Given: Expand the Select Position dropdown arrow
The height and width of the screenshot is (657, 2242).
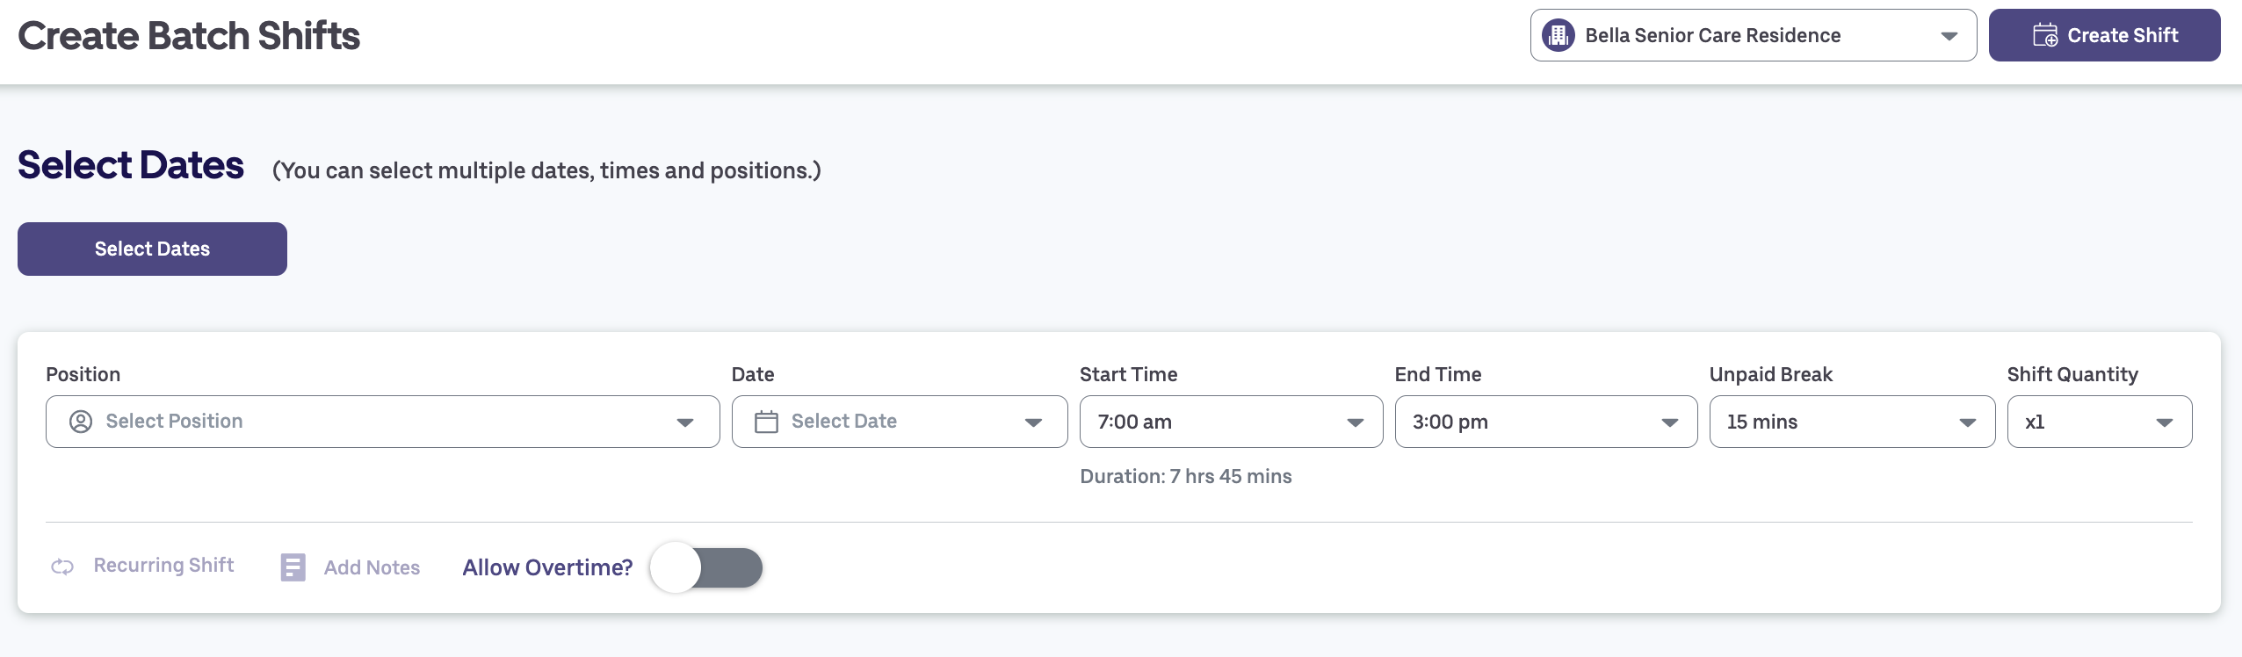Looking at the screenshot, I should coord(685,422).
